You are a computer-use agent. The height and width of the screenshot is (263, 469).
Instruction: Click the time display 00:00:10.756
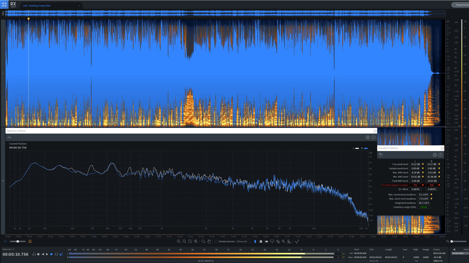tap(15, 254)
